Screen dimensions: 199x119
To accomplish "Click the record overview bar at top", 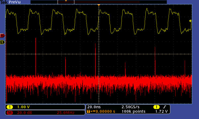I will tap(99, 2).
